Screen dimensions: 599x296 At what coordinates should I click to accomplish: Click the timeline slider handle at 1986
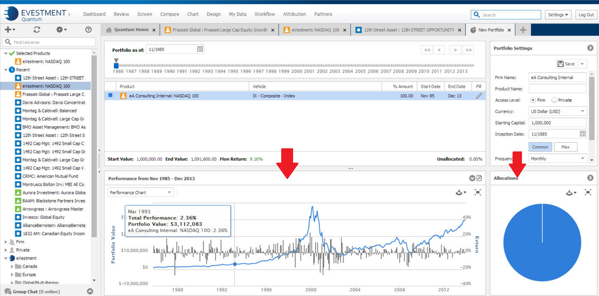point(116,65)
